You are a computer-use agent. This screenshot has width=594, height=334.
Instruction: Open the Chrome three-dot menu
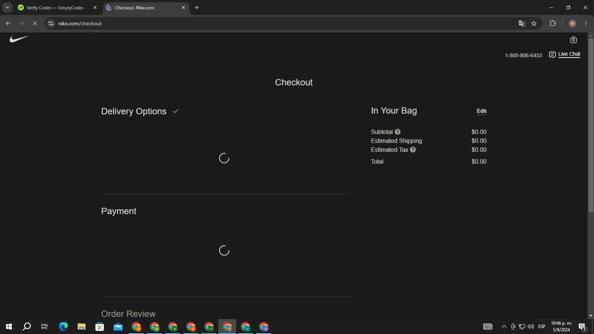pyautogui.click(x=586, y=23)
